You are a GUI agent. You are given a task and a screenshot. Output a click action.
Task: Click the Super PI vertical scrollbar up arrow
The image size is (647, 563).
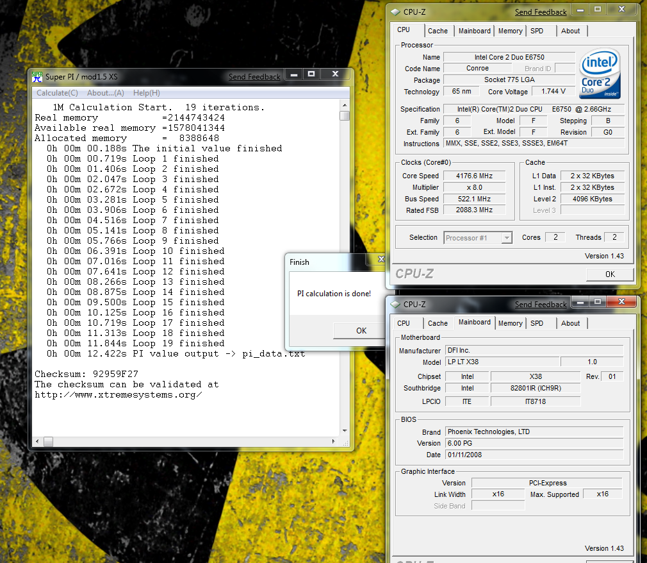(x=345, y=106)
